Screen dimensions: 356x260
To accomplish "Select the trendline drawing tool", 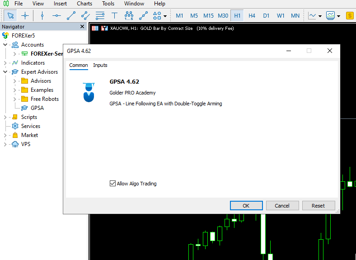I will tap(71, 16).
